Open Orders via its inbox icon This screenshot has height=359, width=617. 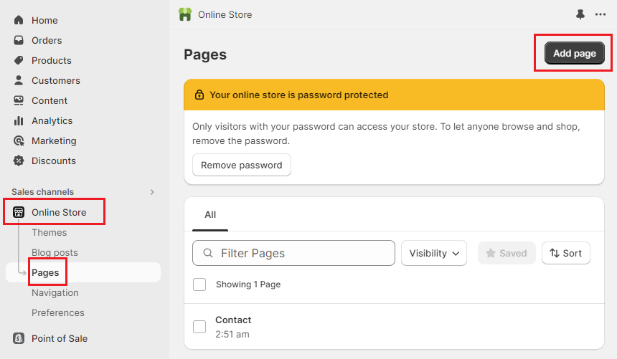pyautogui.click(x=19, y=40)
